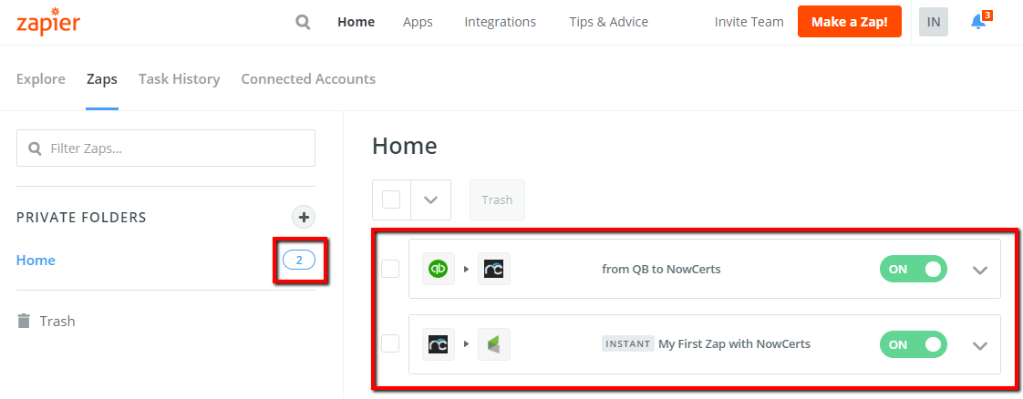Screen dimensions: 1023x399
Task: Open the IN account avatar
Action: (x=934, y=22)
